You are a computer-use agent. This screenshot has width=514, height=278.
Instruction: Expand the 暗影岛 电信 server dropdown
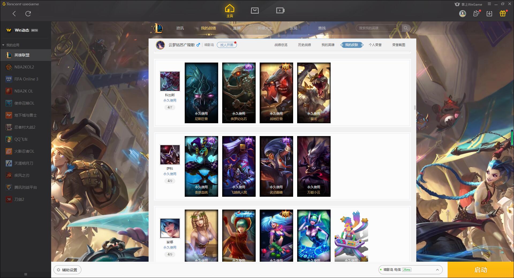[410, 270]
